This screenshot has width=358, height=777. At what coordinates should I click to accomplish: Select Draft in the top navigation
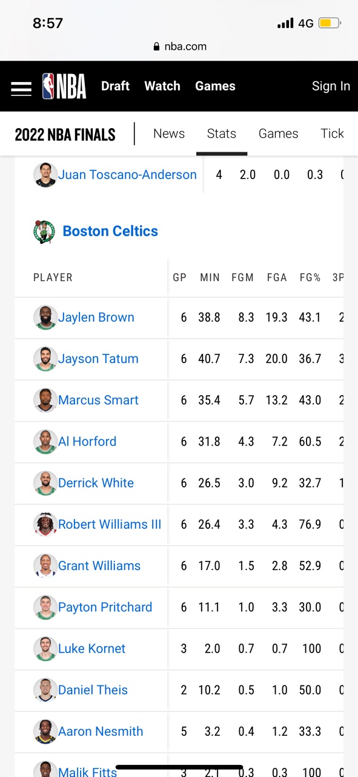click(115, 86)
